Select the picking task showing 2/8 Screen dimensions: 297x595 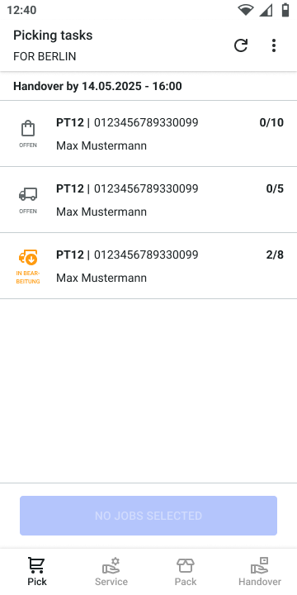pyautogui.click(x=148, y=265)
